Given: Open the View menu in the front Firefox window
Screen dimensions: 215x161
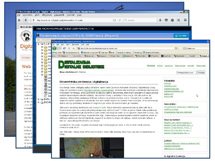Looking at the screenshot, I should click(62, 44).
